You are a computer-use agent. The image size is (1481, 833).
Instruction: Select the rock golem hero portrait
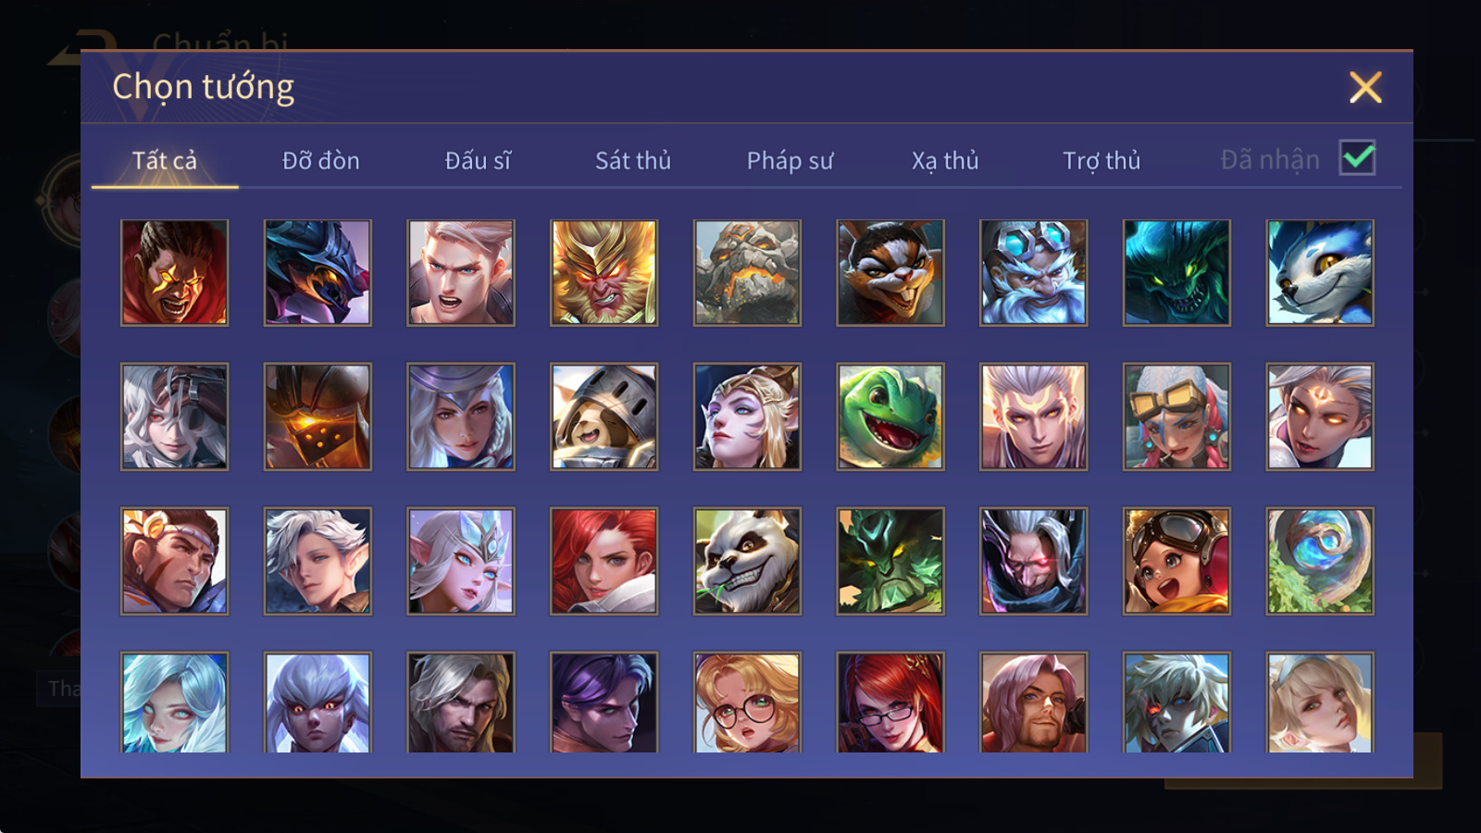click(x=747, y=273)
